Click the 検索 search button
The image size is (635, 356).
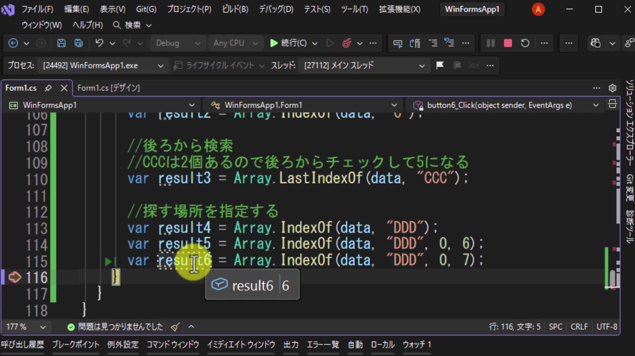[132, 25]
